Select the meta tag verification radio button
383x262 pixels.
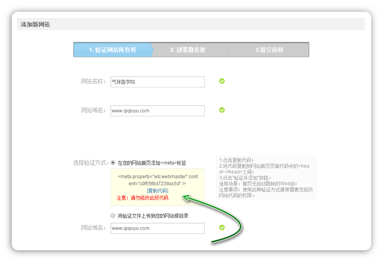[113, 163]
